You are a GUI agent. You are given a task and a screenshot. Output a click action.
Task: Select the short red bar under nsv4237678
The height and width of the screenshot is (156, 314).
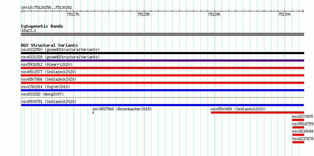pos(298,142)
